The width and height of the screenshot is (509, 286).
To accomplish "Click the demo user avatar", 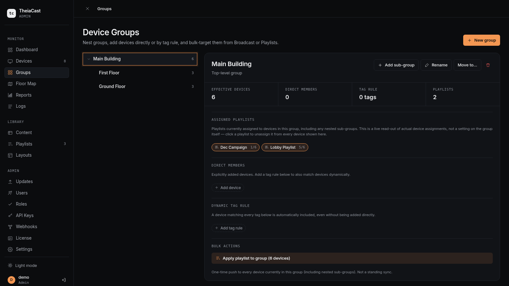I will 11,280.
